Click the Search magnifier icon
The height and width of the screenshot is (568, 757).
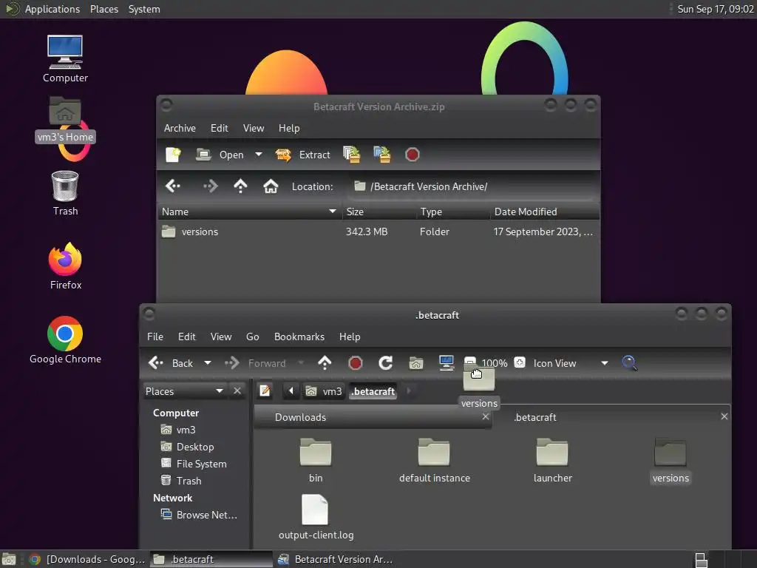(x=630, y=363)
